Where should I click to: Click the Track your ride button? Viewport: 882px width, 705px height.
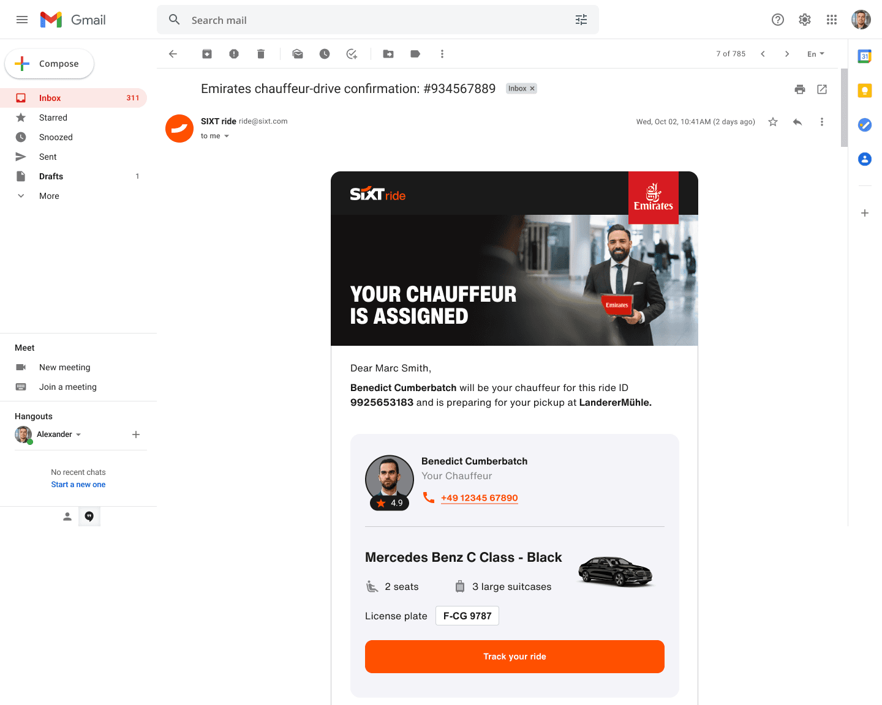[x=514, y=657]
